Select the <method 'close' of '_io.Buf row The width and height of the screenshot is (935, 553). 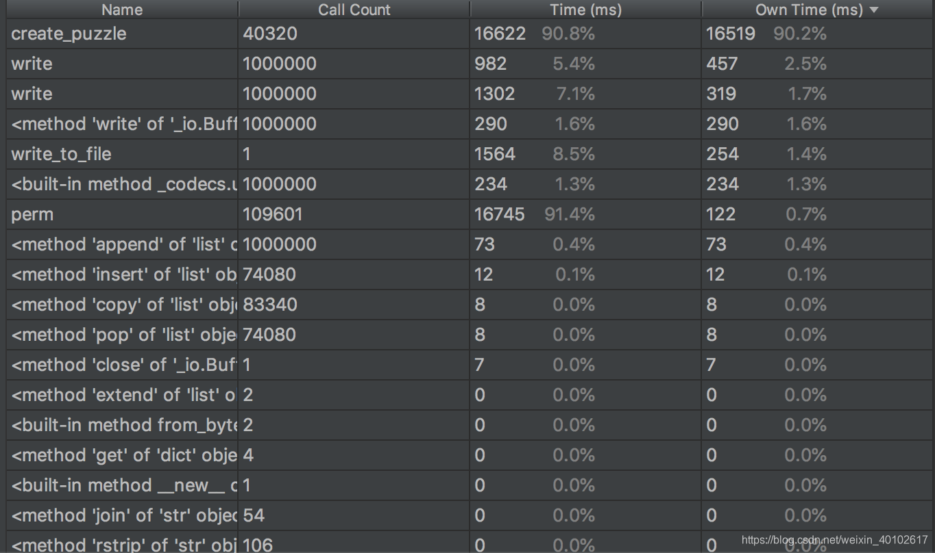coord(470,365)
